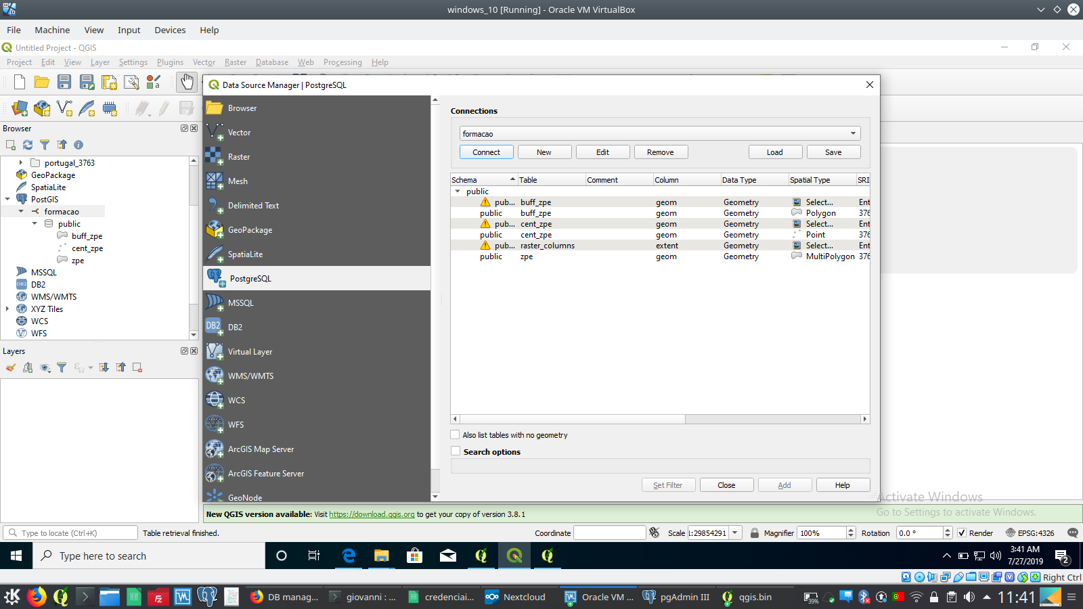Open the formacao connection dropdown
The height and width of the screenshot is (609, 1083).
853,133
